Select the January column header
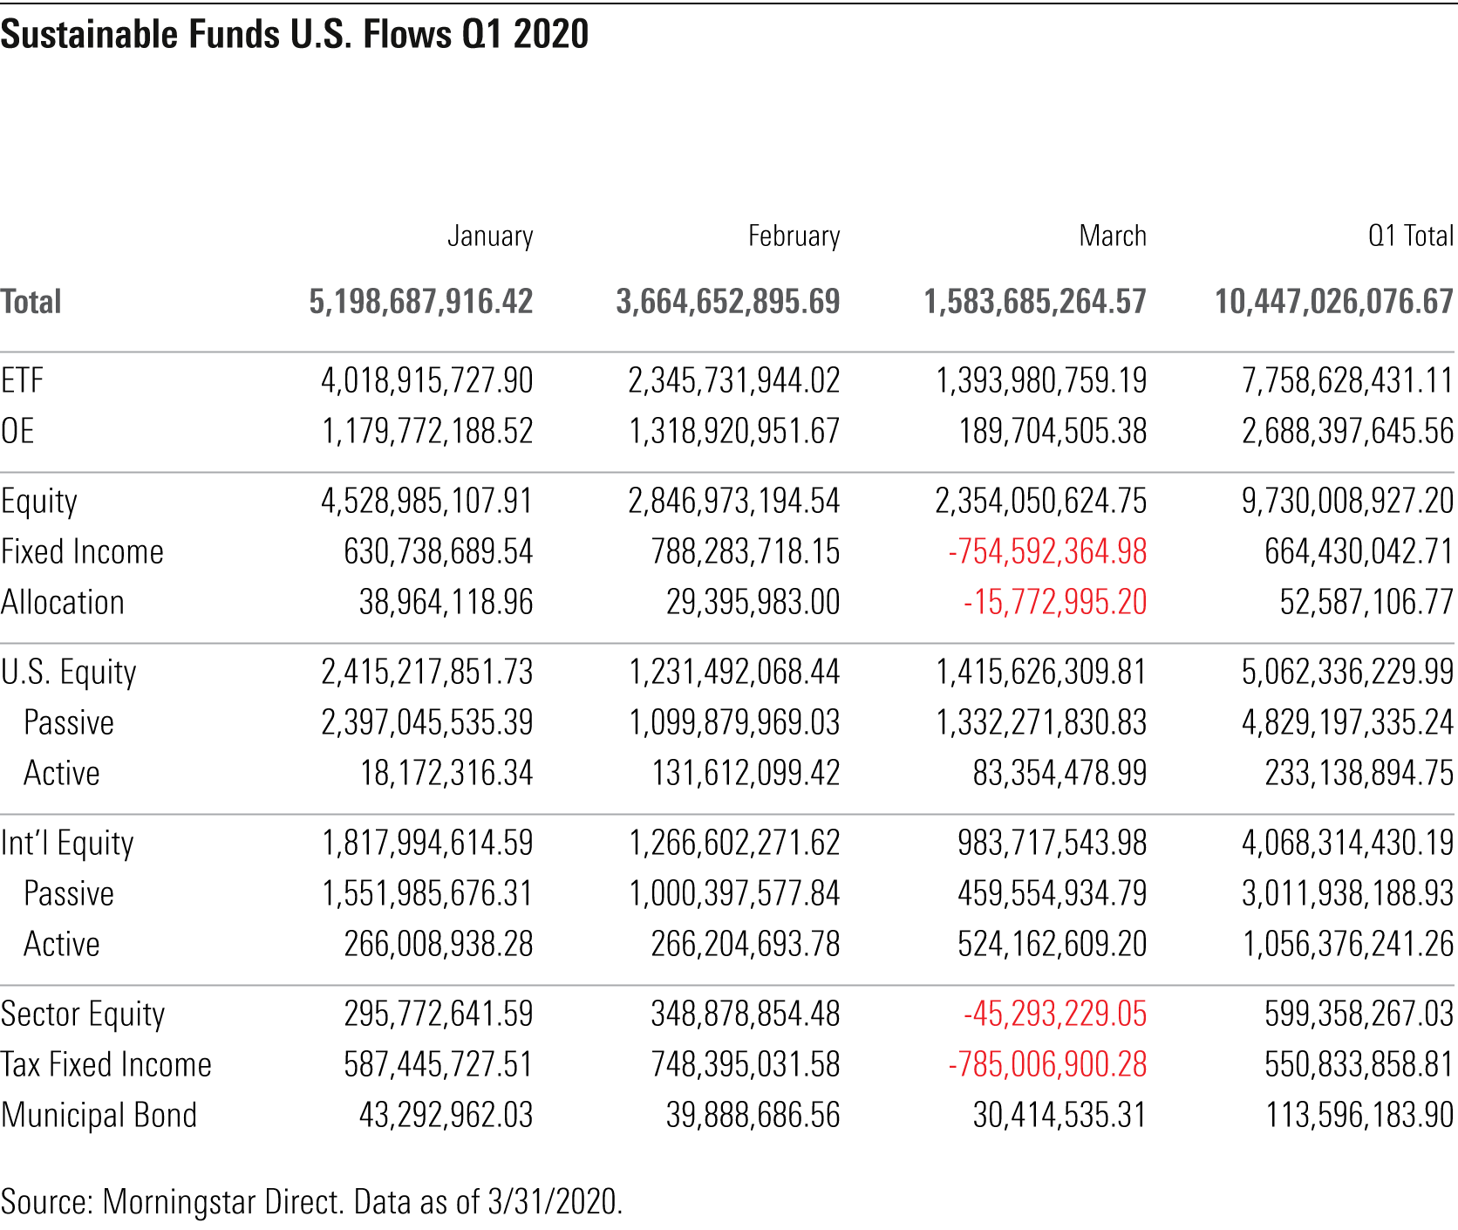 pyautogui.click(x=490, y=236)
